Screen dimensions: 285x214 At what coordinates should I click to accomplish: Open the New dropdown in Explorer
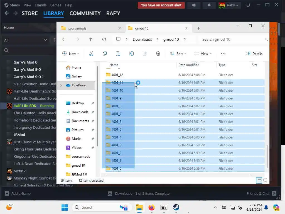click(71, 54)
